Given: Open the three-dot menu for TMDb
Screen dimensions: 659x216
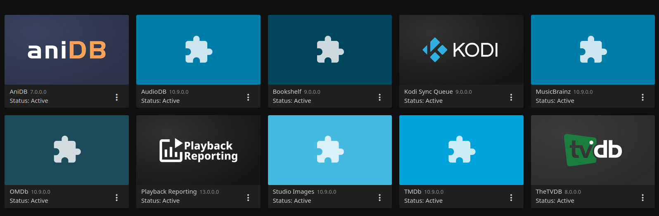Looking at the screenshot, I should coord(511,197).
